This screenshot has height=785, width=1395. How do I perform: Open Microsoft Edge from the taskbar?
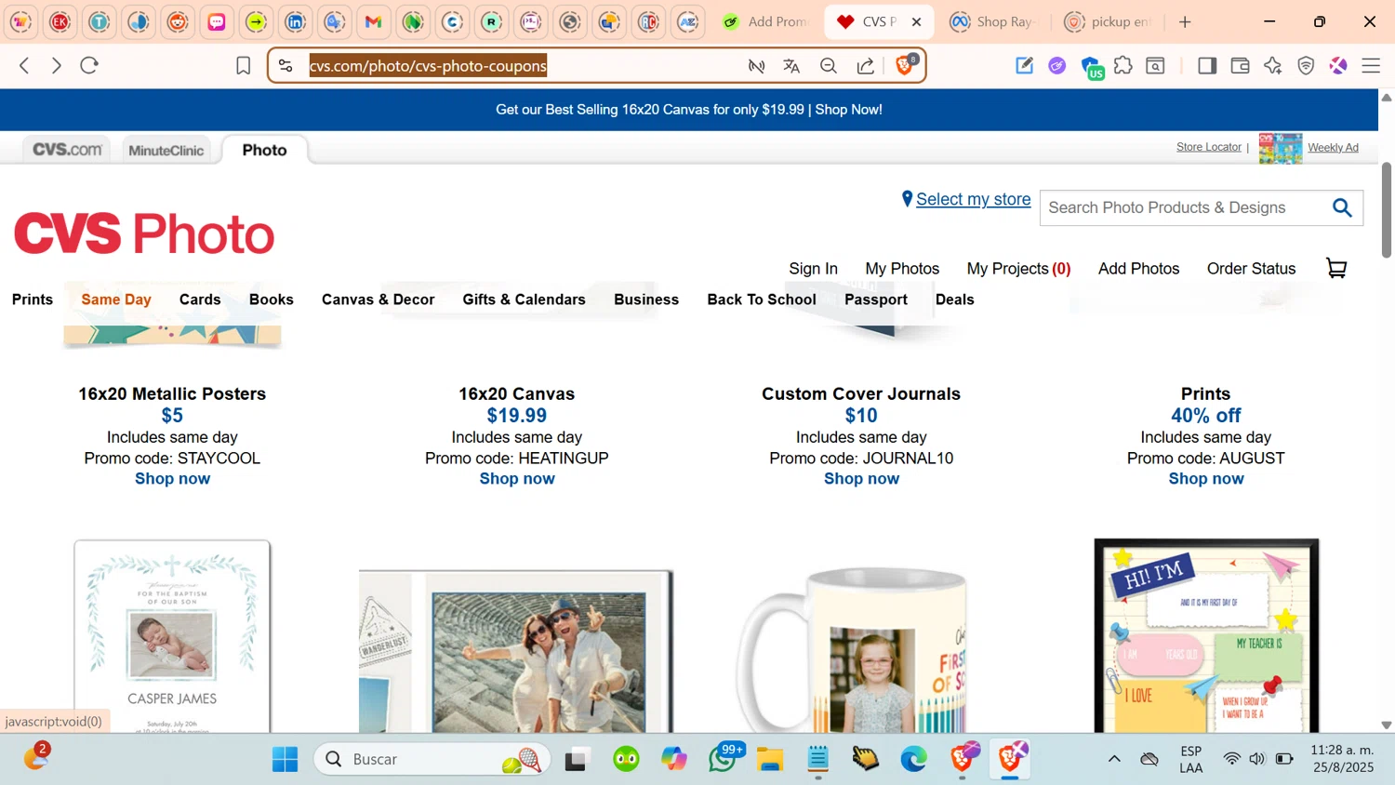tap(914, 760)
